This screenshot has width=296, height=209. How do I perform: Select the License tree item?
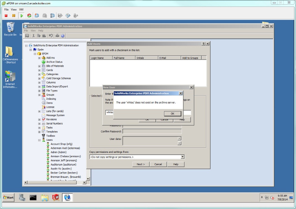(50, 107)
